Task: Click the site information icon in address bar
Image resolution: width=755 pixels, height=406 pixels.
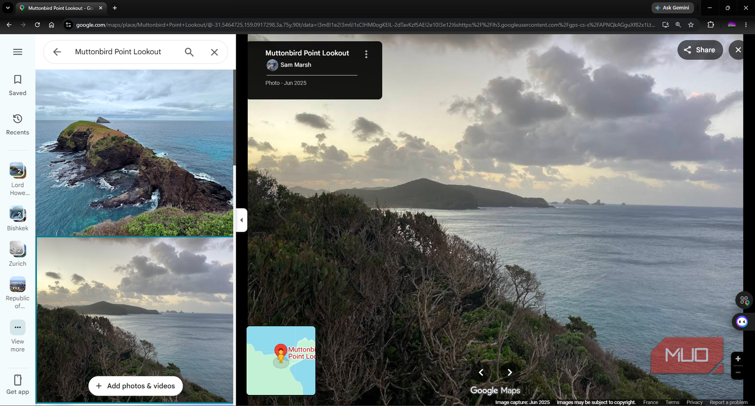Action: click(69, 25)
